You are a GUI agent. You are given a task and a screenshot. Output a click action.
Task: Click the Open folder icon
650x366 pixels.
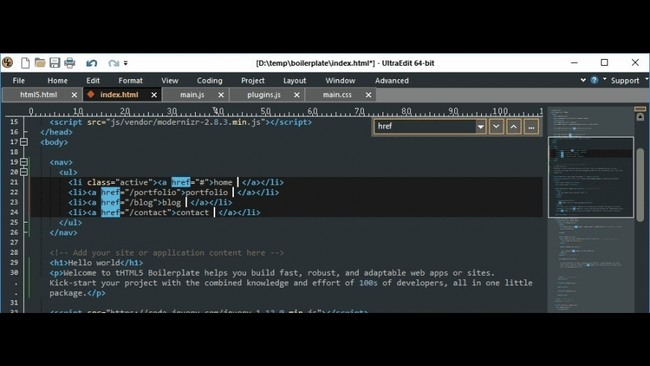point(40,63)
